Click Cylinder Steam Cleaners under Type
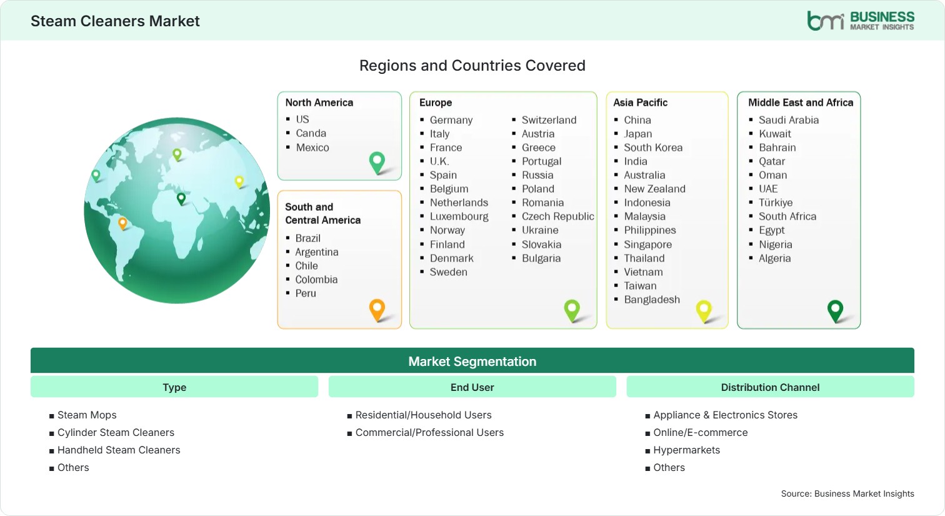Screen dimensions: 945x516 pyautogui.click(x=116, y=432)
